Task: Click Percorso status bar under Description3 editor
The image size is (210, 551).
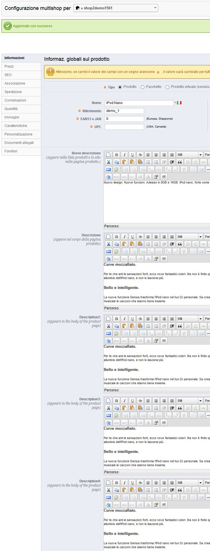Action: click(x=157, y=472)
